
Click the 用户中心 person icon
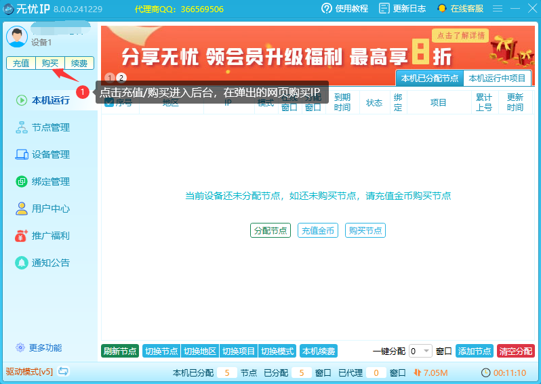click(22, 209)
